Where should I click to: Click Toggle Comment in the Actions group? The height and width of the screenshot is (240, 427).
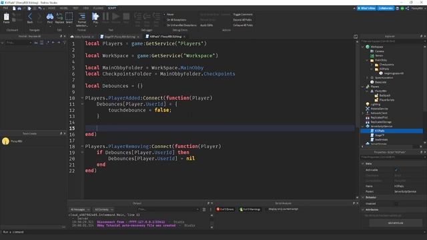(x=243, y=15)
